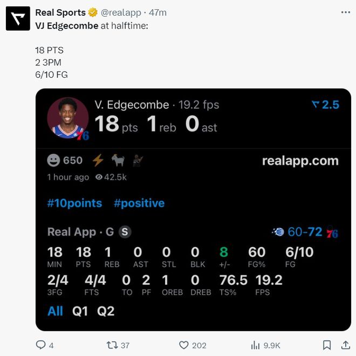Viewport: 356px width, 356px height.
Task: Switch to the Q2 stats tab
Action: coord(106,311)
